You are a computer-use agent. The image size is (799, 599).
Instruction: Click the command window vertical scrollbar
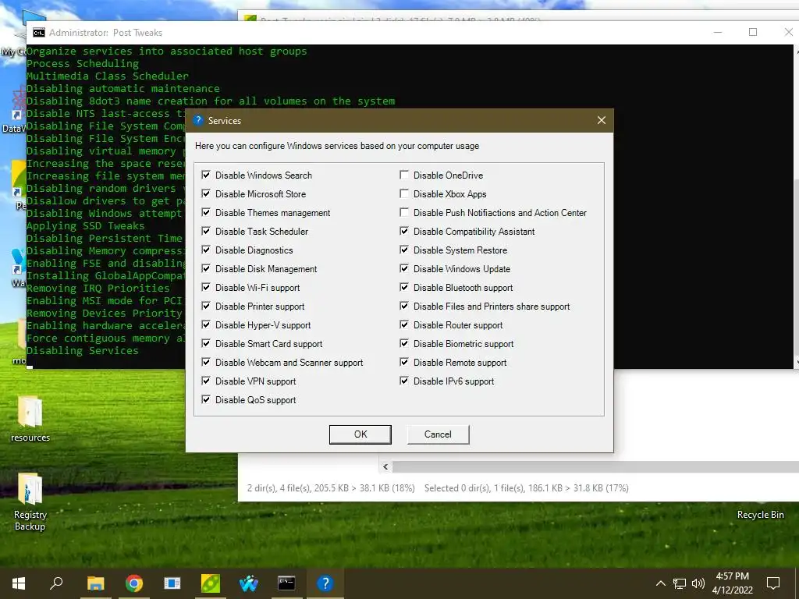[796, 206]
